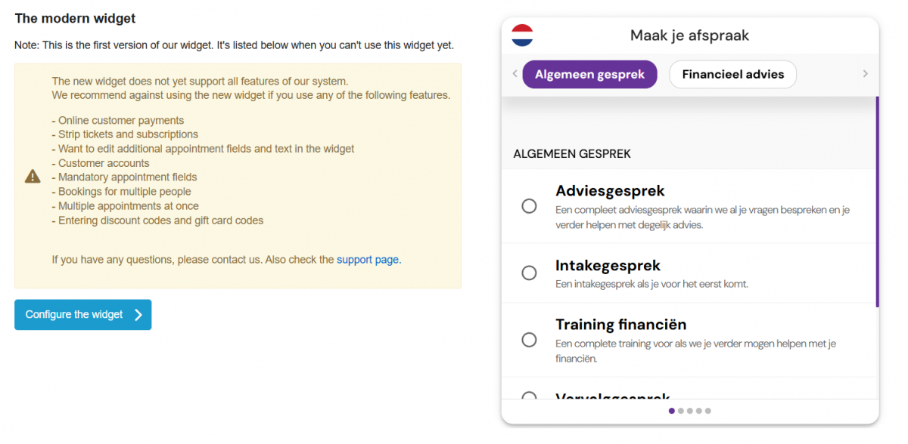Click the right carousel chevron arrow
Screen dimensions: 908x444
click(865, 74)
